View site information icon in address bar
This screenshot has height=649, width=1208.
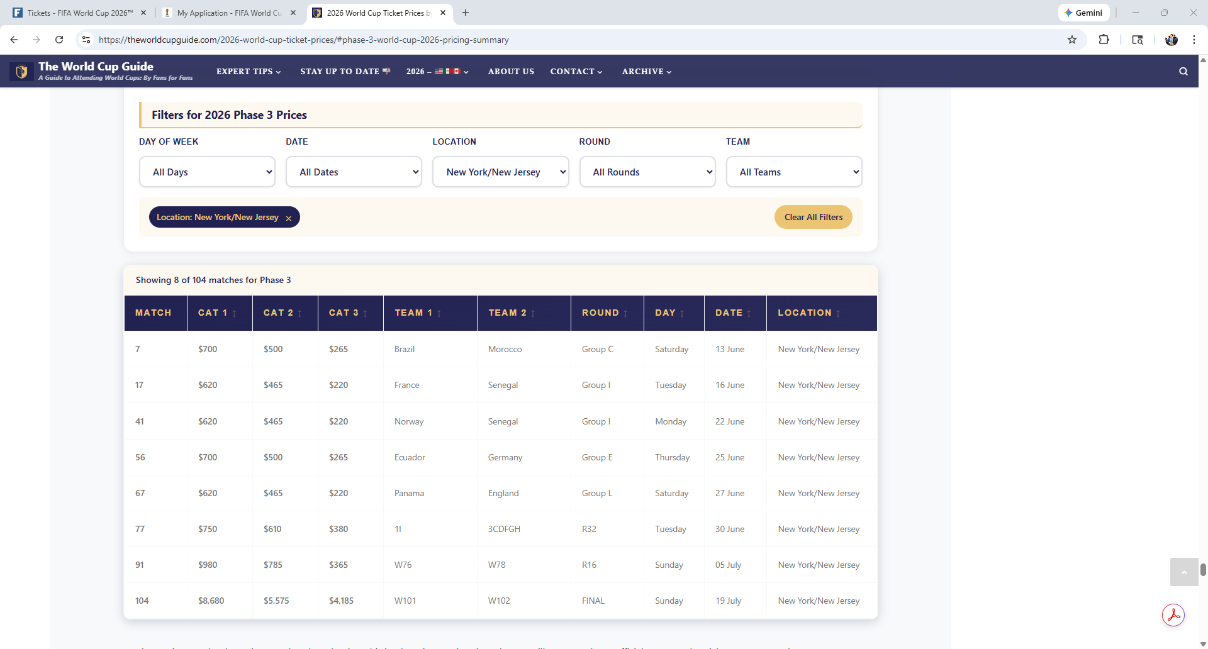point(86,40)
